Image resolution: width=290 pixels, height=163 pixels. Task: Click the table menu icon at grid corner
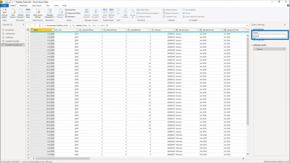(28, 30)
